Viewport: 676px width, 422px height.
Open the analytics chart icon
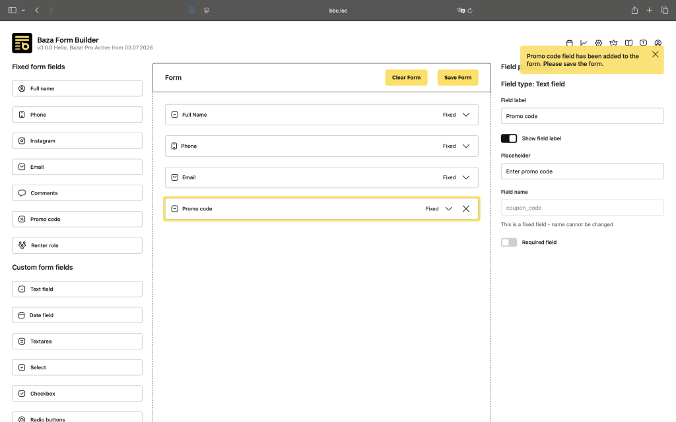coord(584,43)
